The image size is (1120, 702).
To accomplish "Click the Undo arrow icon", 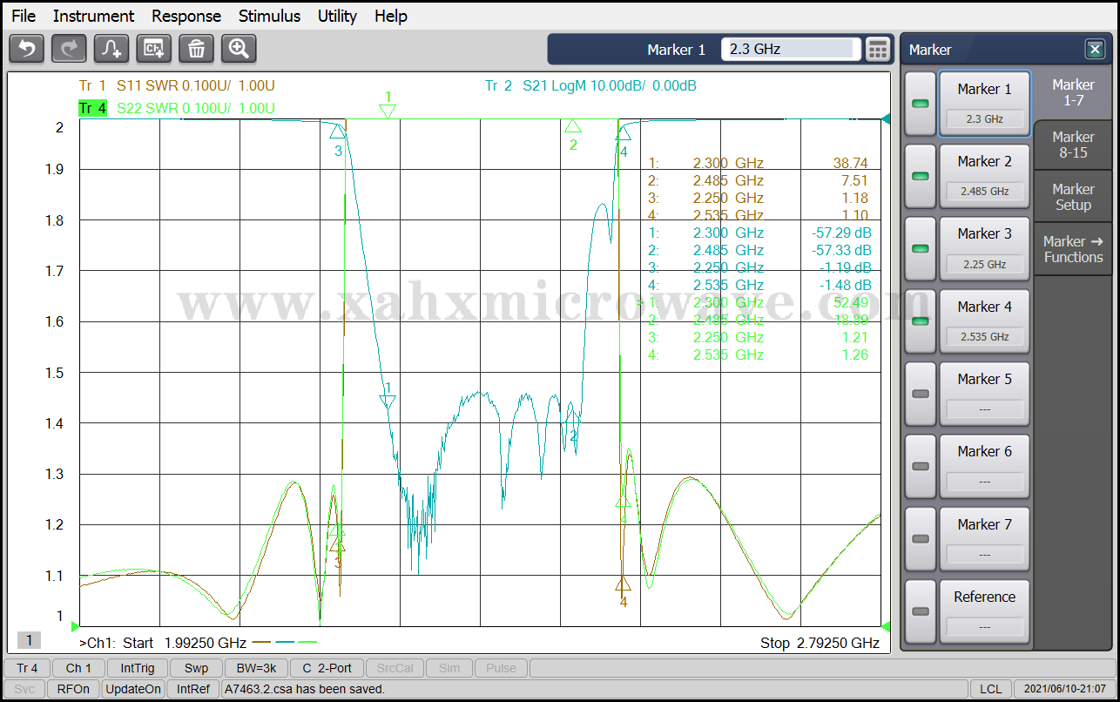I will coord(27,49).
